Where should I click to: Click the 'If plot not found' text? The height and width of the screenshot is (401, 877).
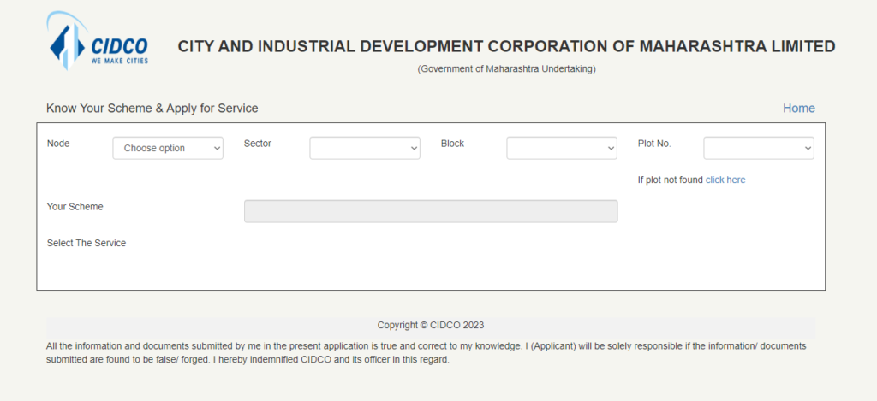(x=671, y=180)
